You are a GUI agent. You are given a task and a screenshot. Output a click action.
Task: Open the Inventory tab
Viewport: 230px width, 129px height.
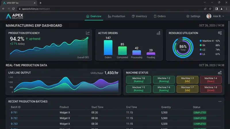(139, 16)
